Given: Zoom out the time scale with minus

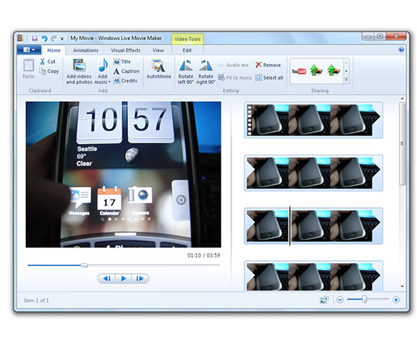Looking at the screenshot, I should click(x=339, y=300).
